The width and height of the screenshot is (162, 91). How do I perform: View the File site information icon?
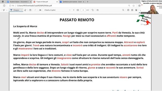(x=12, y=6)
